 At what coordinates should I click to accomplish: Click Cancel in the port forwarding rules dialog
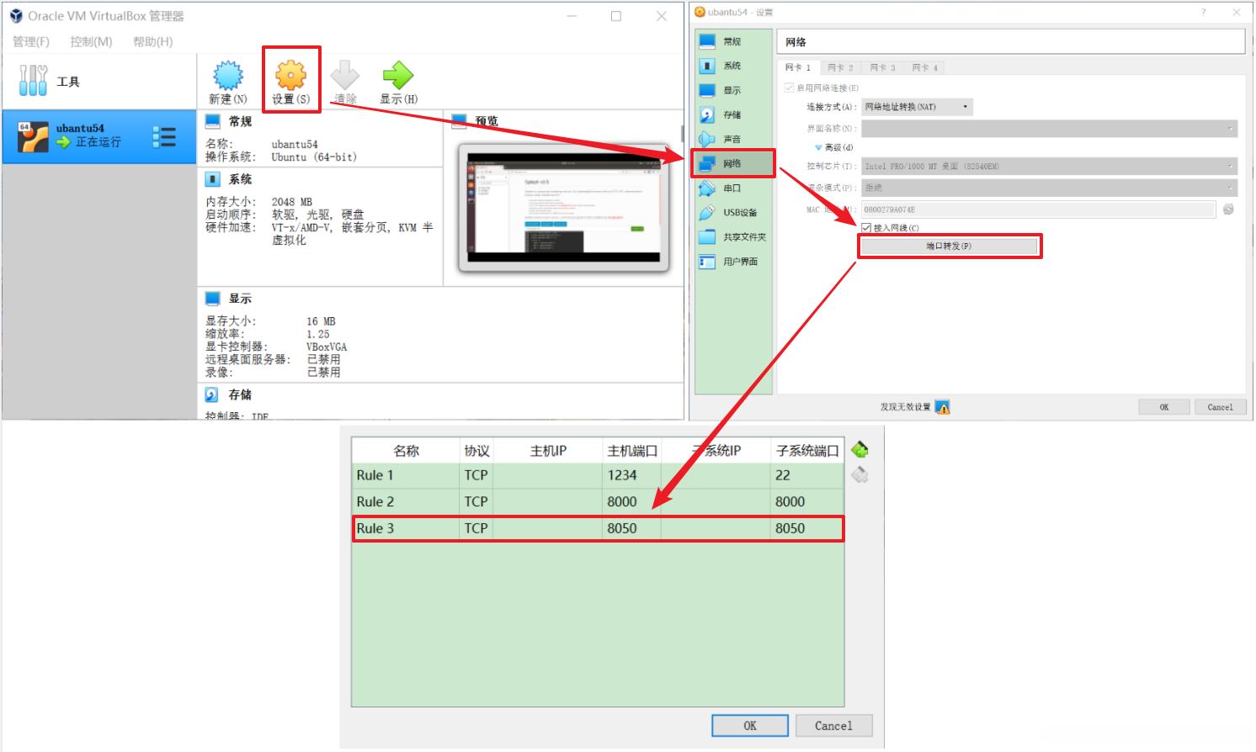[833, 726]
